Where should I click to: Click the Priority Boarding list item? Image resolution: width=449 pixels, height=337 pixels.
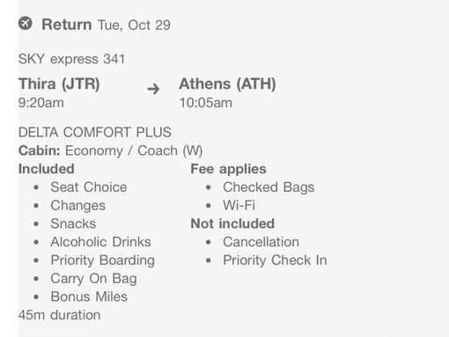102,260
